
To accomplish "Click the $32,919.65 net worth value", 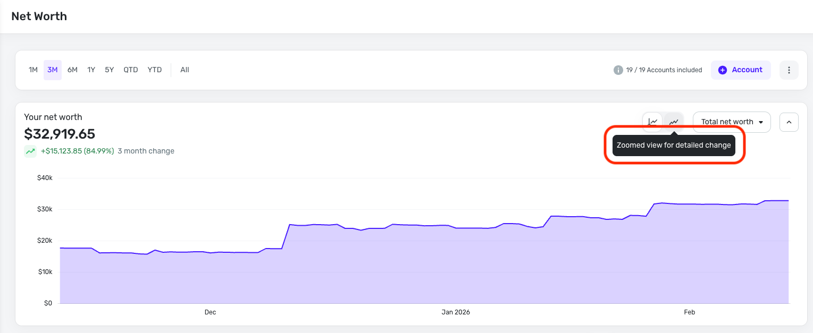I will 60,134.
